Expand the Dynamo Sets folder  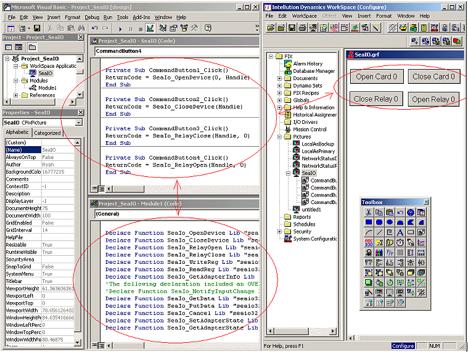coord(280,86)
